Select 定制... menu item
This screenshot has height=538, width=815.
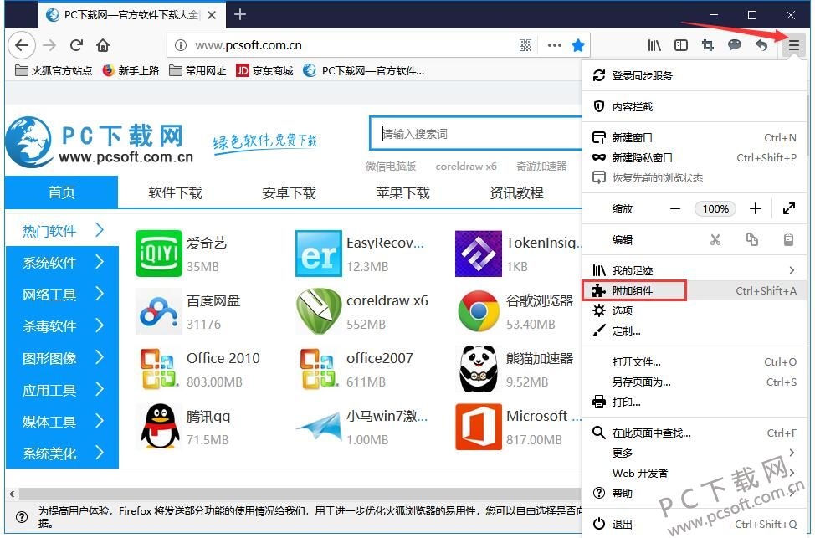695,331
